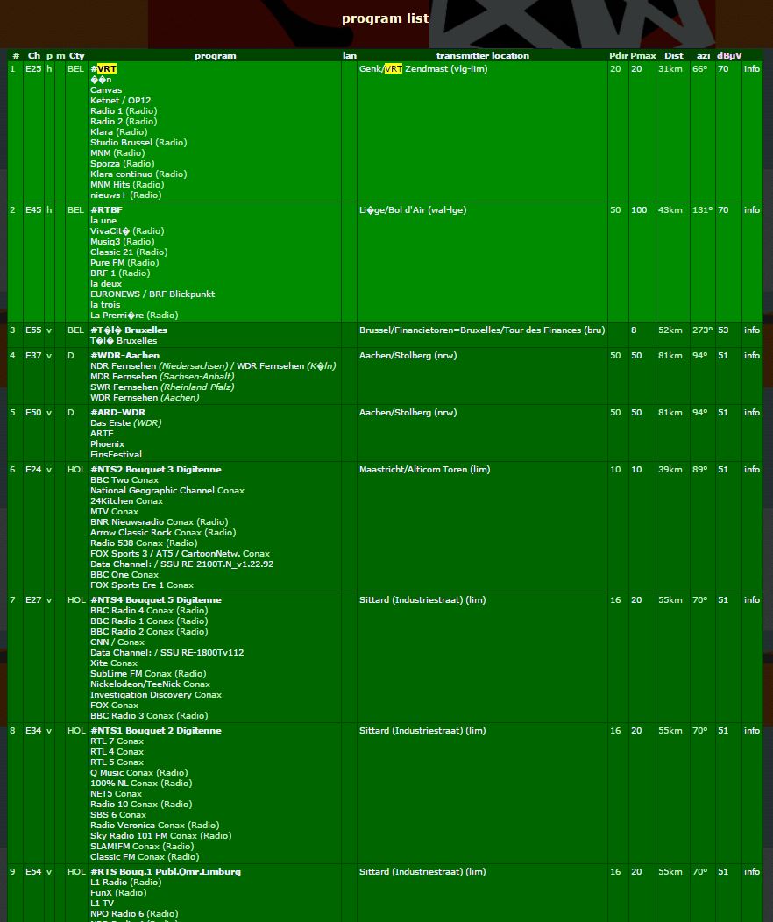The width and height of the screenshot is (773, 922).
Task: Click 'Studio Brussel (Radio)' entry
Action: click(138, 142)
